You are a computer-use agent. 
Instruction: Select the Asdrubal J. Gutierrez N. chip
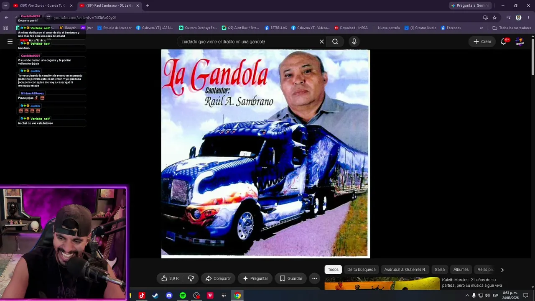[x=405, y=270]
